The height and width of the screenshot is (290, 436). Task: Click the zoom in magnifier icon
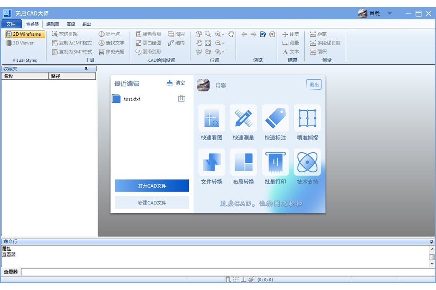[218, 34]
